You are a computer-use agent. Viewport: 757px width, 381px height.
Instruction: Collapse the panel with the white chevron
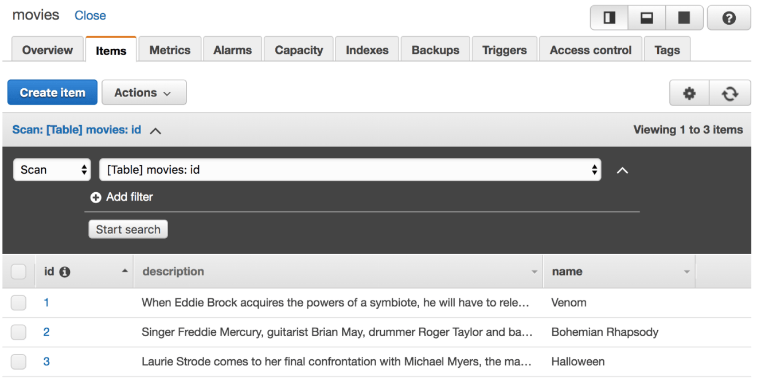(622, 170)
